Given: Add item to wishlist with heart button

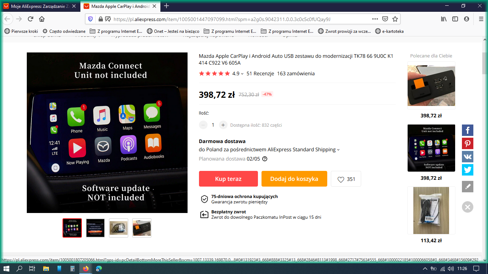Looking at the screenshot, I should pos(346,179).
